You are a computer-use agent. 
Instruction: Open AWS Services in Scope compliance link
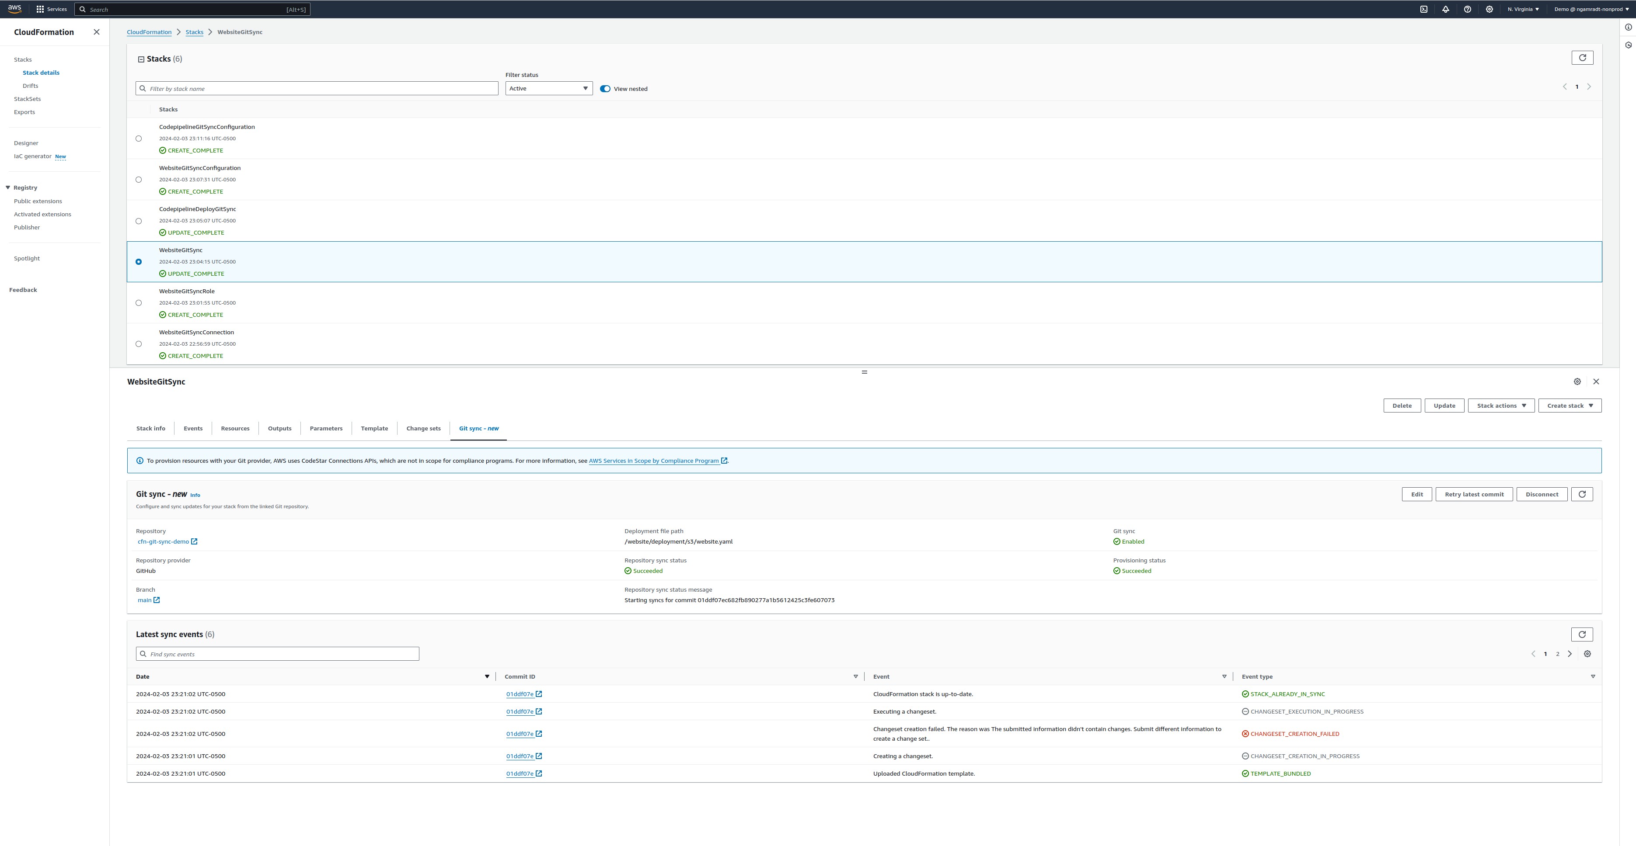(x=657, y=461)
